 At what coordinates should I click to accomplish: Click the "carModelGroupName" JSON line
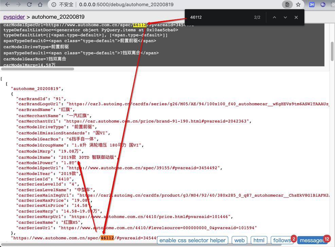click(80, 145)
